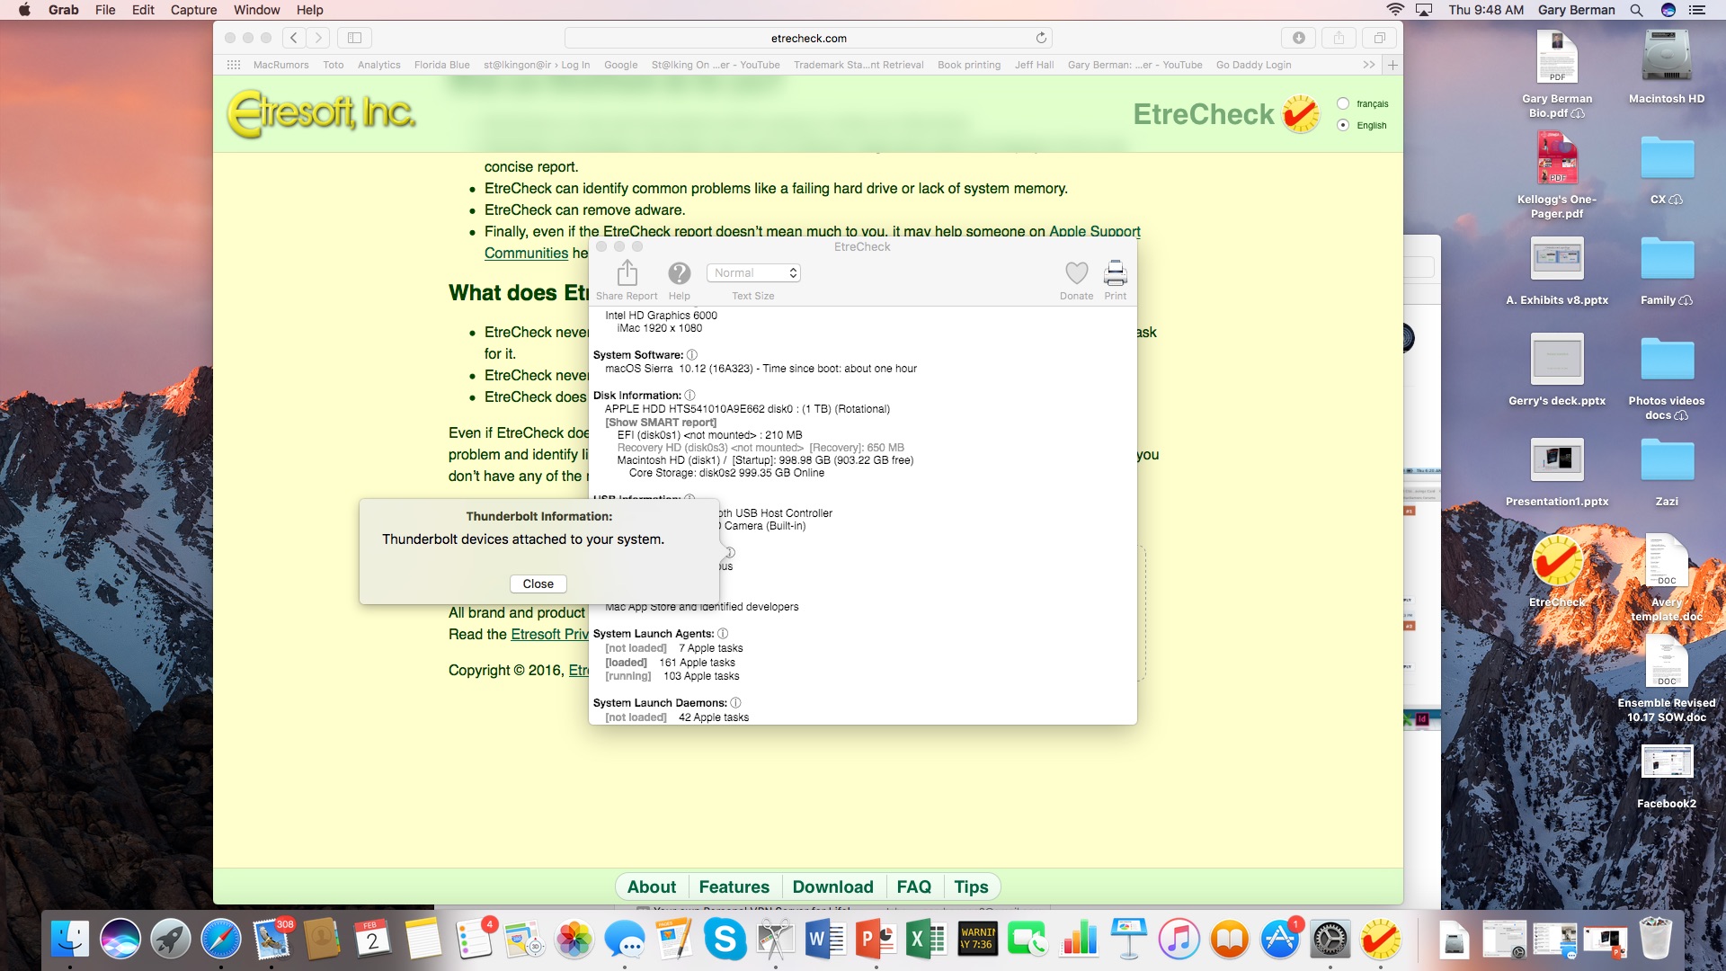Image resolution: width=1726 pixels, height=971 pixels.
Task: Open the Text Size dropdown set to Normal
Action: [753, 272]
